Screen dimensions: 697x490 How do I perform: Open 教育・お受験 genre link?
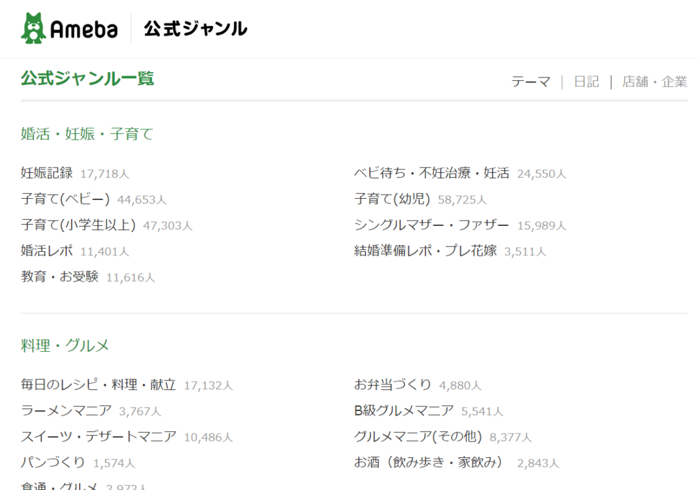coord(60,276)
